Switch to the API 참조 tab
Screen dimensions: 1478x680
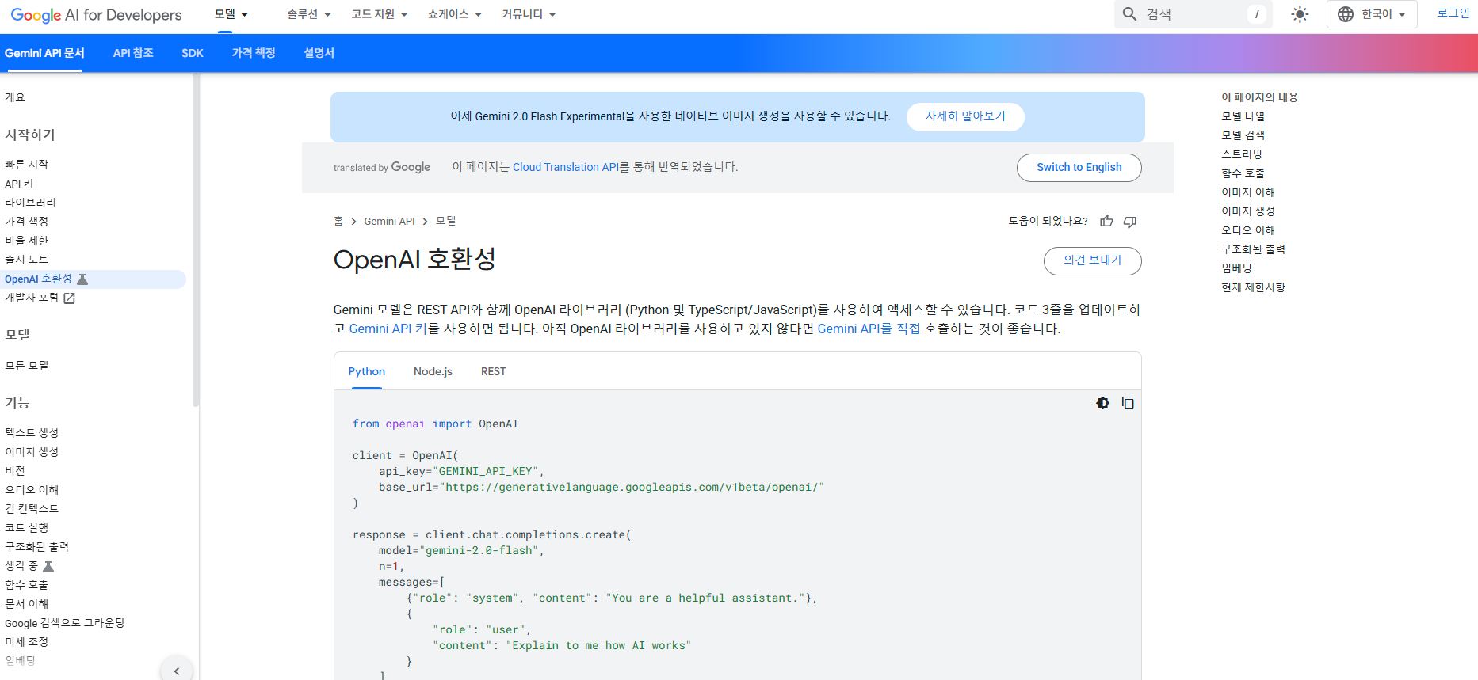coord(133,53)
